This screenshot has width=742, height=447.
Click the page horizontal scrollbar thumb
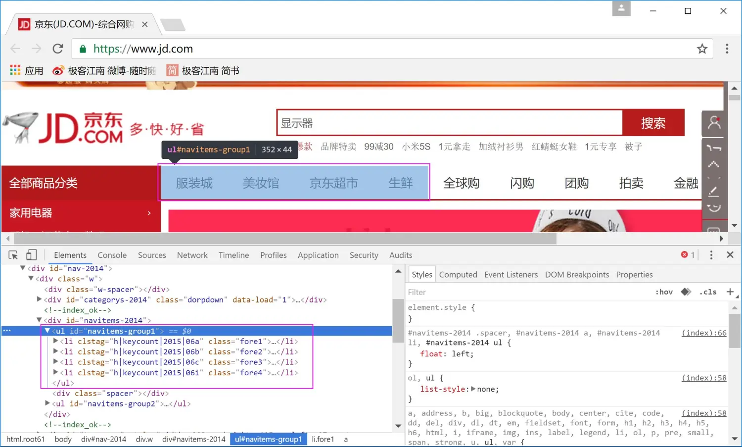coord(285,239)
